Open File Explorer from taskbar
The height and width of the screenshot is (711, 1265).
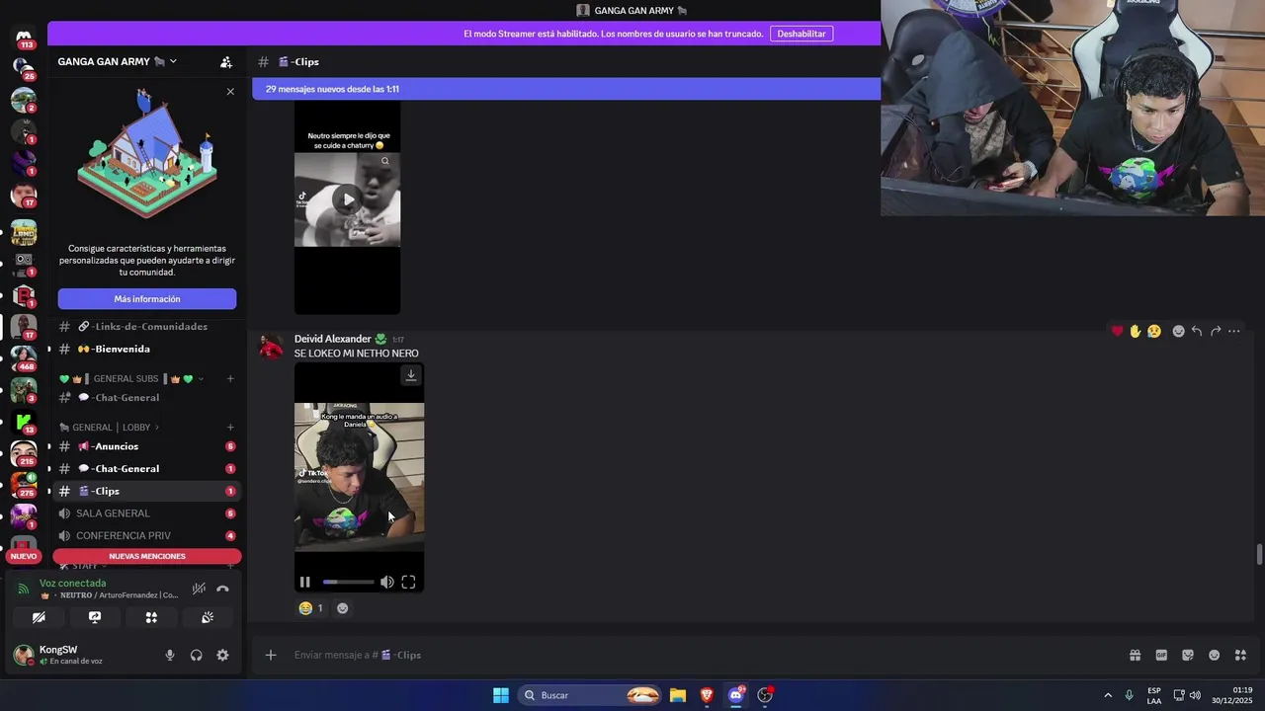(x=678, y=695)
